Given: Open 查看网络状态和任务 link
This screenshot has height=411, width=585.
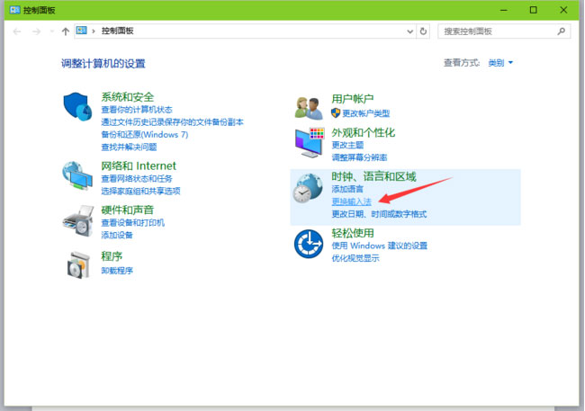Looking at the screenshot, I should [137, 179].
